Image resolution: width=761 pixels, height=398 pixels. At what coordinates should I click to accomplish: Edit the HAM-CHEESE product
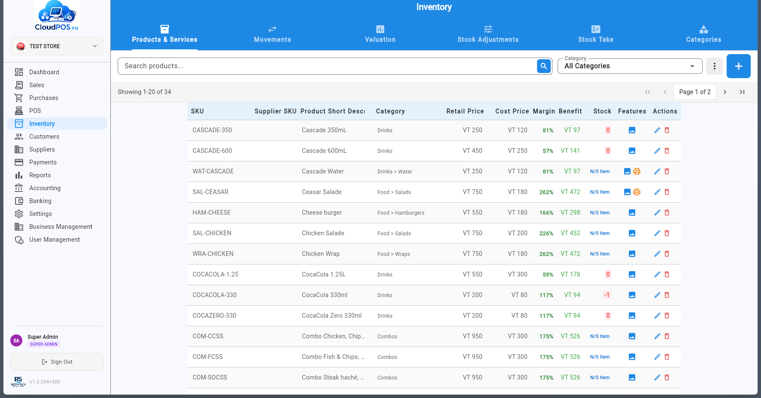657,213
